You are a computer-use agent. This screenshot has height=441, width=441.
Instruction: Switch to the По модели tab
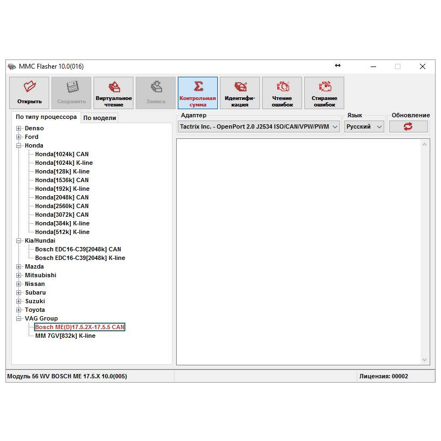99,118
